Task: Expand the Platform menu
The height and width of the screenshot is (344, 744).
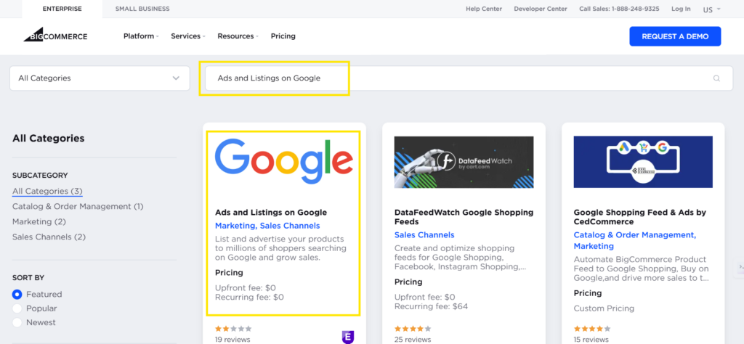Action: [141, 36]
